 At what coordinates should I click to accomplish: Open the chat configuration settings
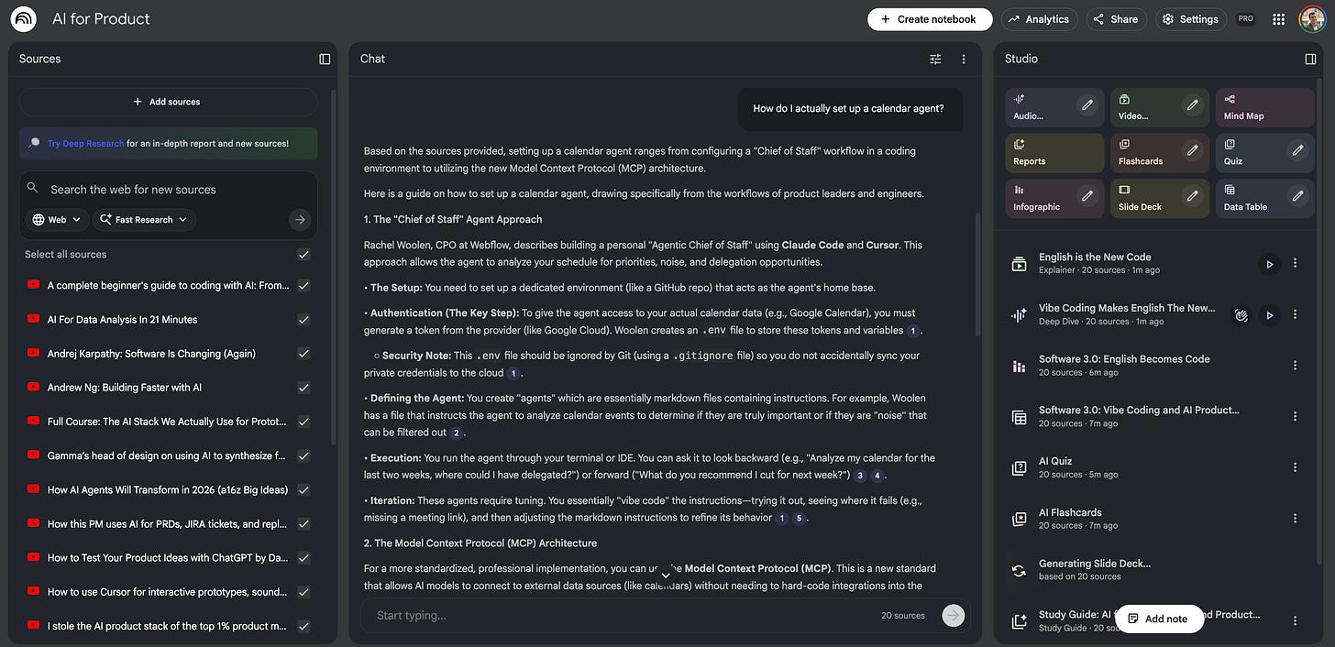click(x=934, y=58)
